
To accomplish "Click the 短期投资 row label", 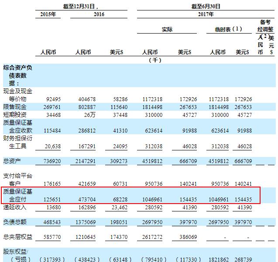I will pyautogui.click(x=15, y=115).
